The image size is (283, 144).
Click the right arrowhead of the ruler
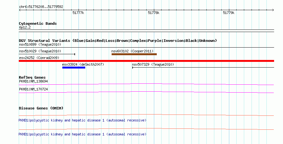pos(273,10)
